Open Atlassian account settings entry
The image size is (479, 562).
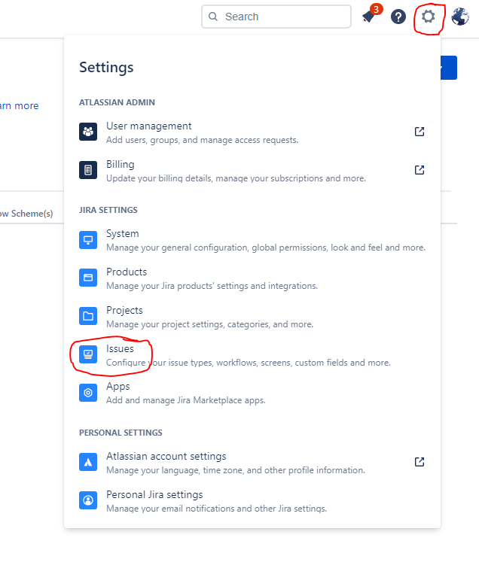[252, 463]
